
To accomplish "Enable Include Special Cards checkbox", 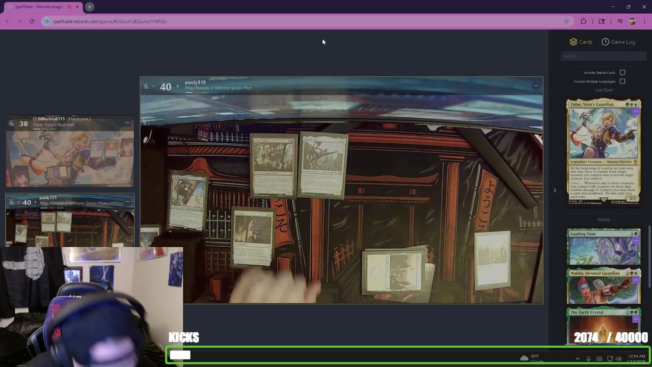I will (x=622, y=72).
